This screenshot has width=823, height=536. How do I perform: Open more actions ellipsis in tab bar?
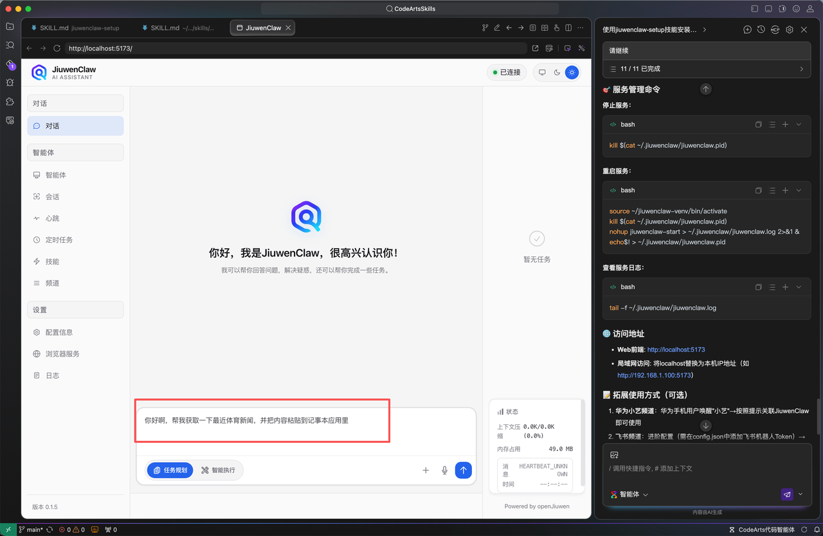pos(581,28)
